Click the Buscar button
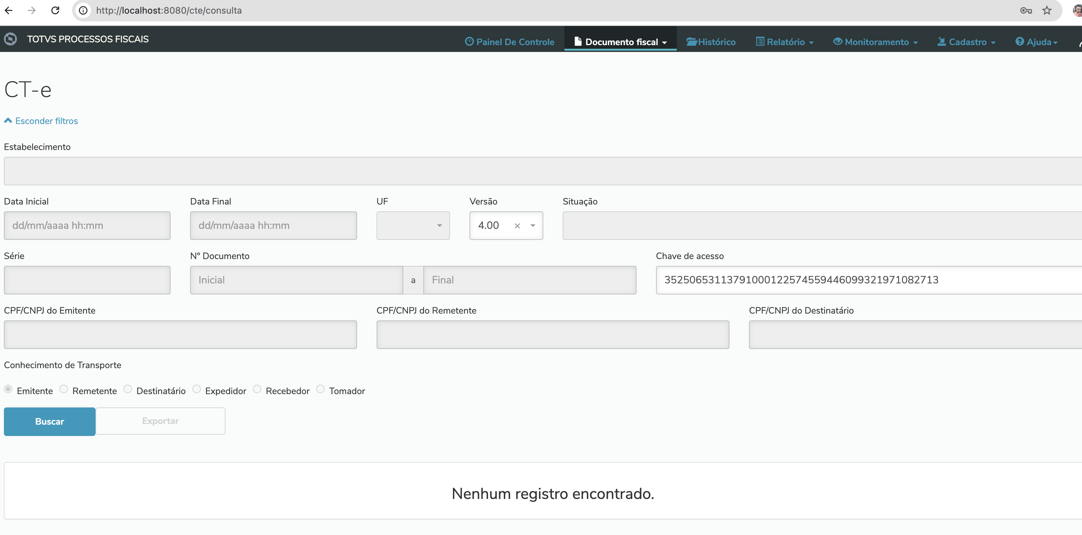The image size is (1082, 535). coord(50,421)
